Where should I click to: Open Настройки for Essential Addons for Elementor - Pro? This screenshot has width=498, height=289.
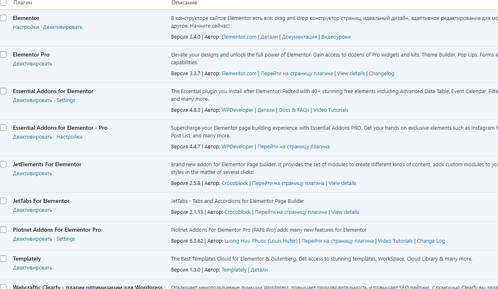pyautogui.click(x=69, y=137)
